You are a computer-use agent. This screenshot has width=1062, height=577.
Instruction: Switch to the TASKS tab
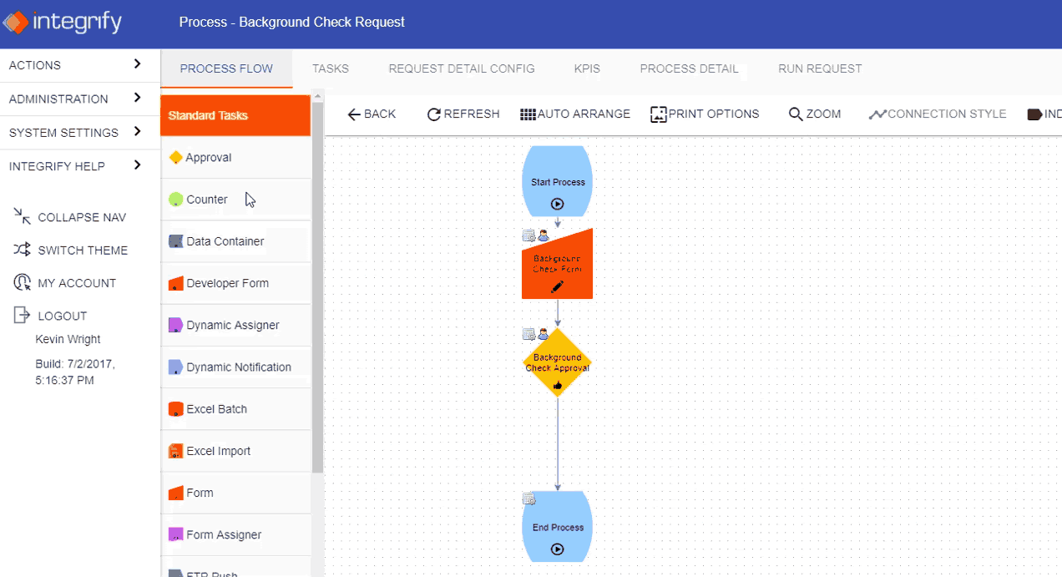(331, 68)
